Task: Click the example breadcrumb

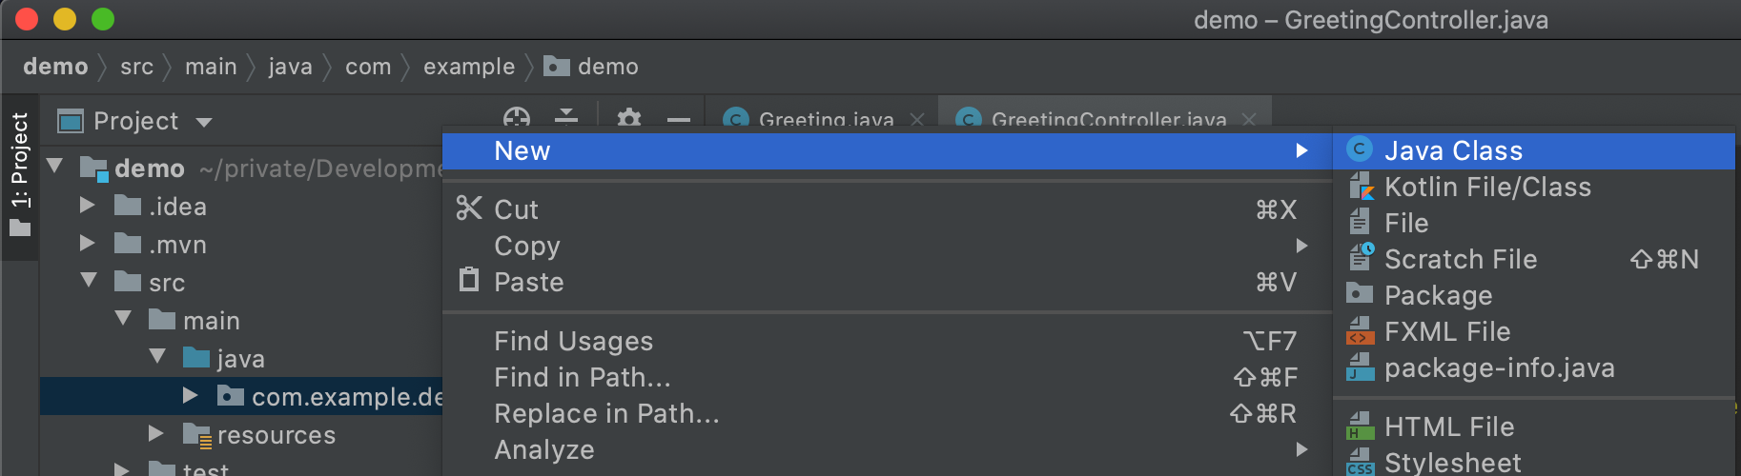Action: [468, 67]
